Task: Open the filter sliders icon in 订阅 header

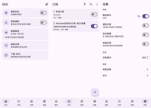Action: (x=91, y=4)
